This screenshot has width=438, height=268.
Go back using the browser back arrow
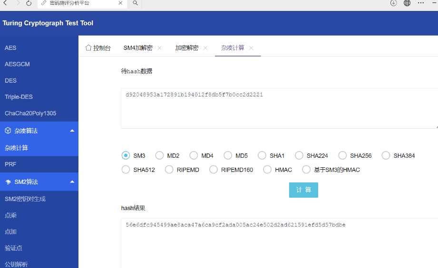click(5, 3)
